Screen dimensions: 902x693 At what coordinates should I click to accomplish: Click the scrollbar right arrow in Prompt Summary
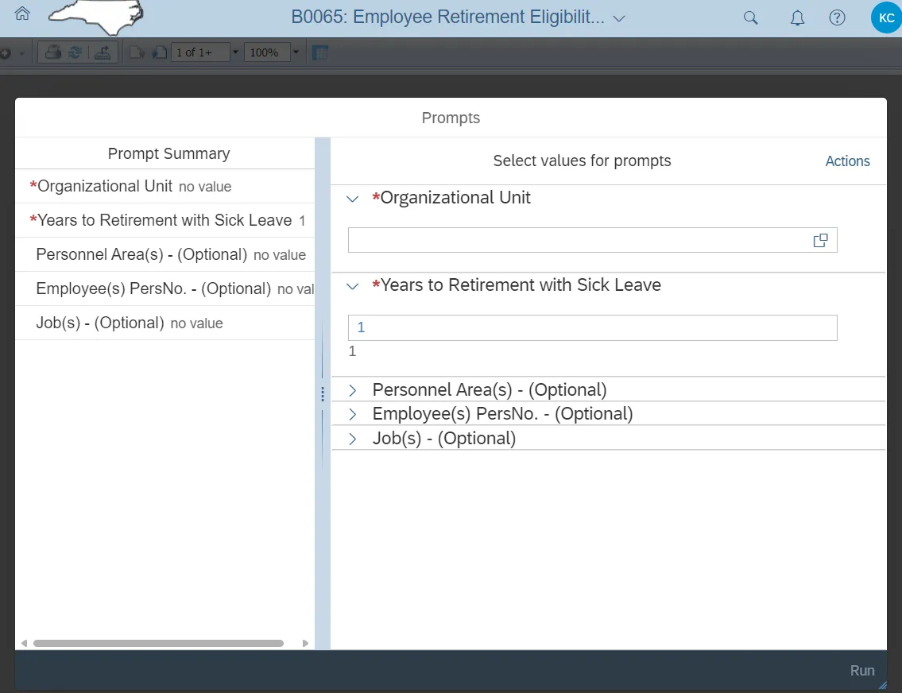[x=305, y=643]
